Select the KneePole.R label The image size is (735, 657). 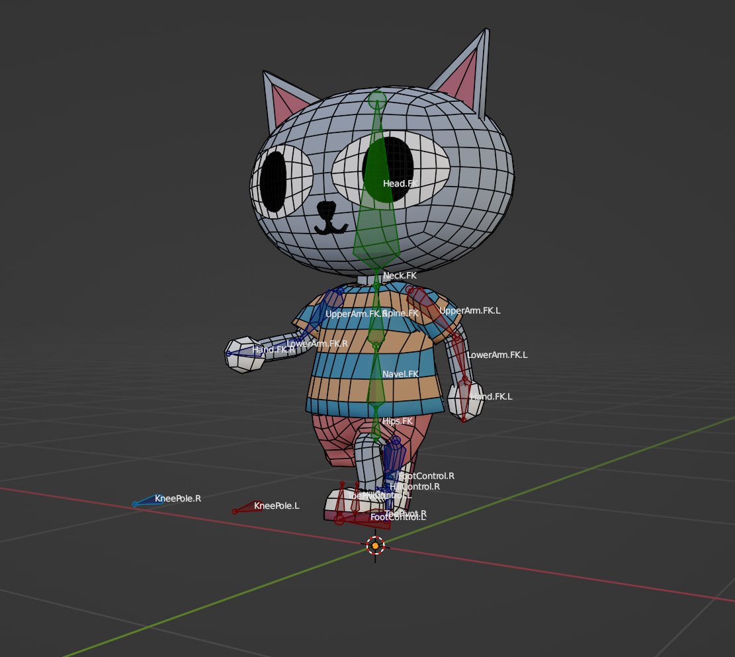coord(178,498)
